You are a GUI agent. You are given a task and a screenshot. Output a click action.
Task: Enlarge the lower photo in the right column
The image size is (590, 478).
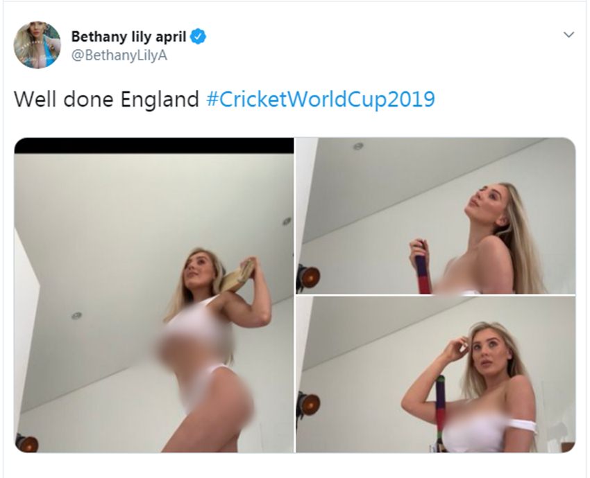[x=435, y=375]
